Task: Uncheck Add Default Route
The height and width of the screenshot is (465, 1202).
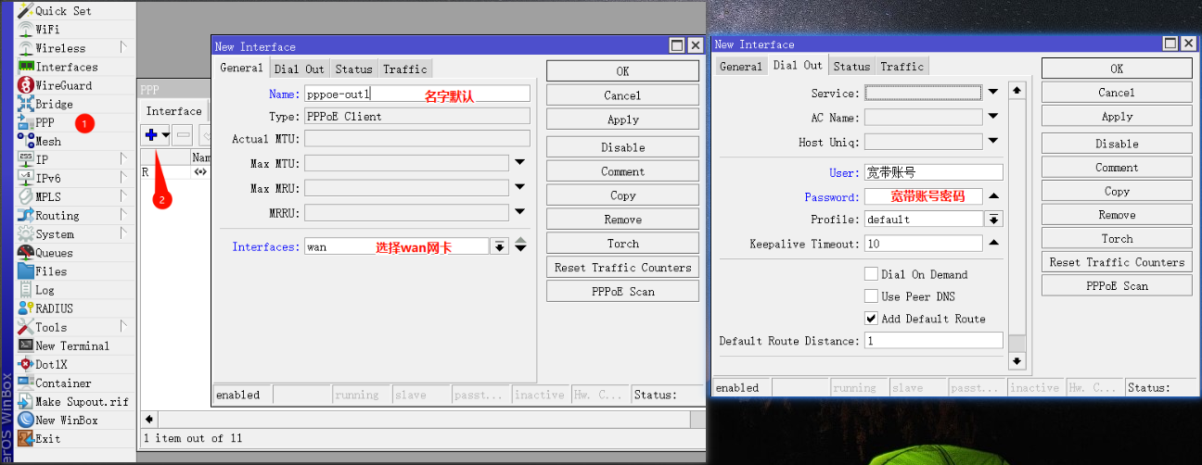Action: tap(871, 319)
